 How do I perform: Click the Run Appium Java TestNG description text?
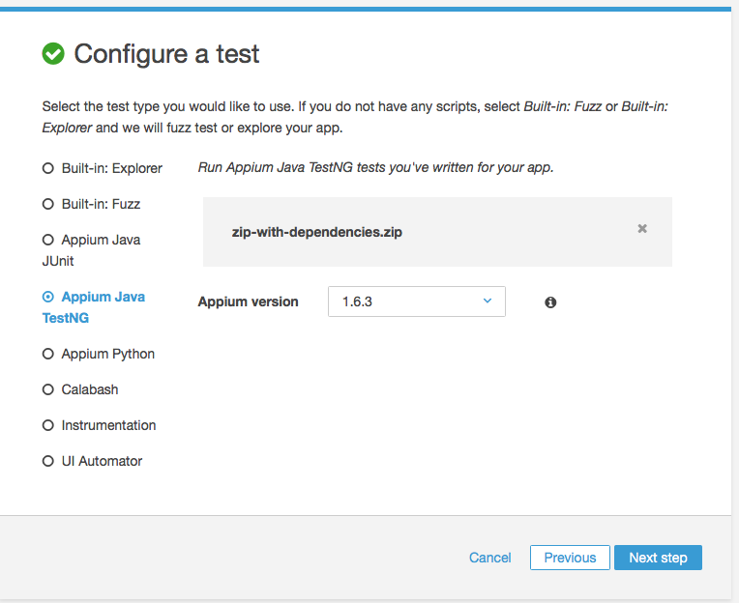click(375, 167)
